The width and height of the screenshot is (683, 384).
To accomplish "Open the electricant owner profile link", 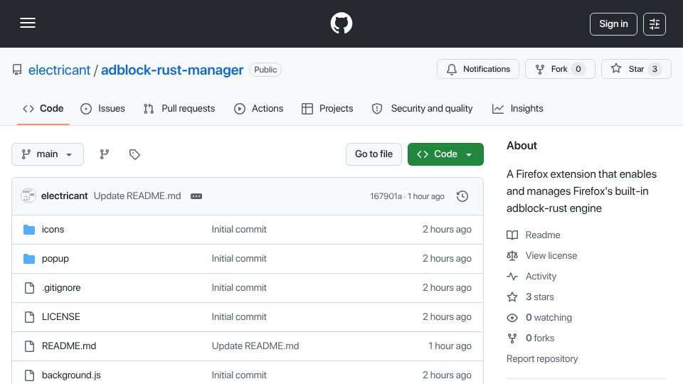I will pyautogui.click(x=59, y=70).
